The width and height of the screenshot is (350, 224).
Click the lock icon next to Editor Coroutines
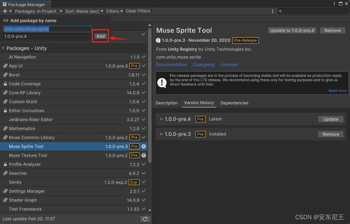coord(5,111)
